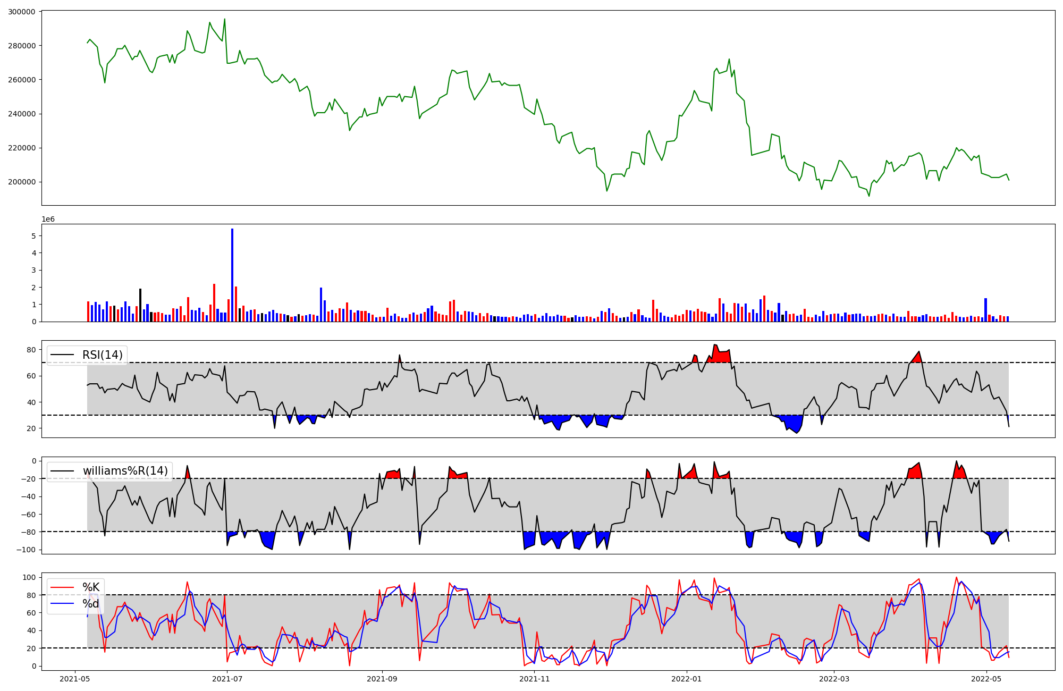Viewport: 1063px width, 691px height.
Task: Click the williams%R(14) legend label
Action: click(x=125, y=471)
